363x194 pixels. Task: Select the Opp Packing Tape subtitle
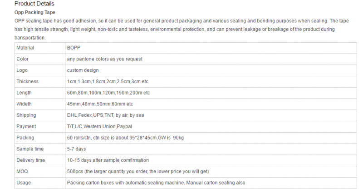pos(35,13)
